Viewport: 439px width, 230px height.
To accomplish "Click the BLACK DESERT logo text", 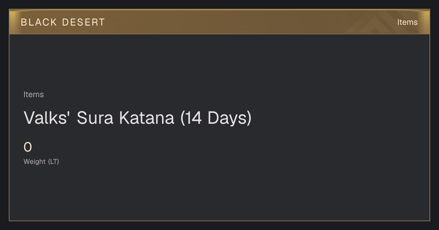I will [x=63, y=22].
